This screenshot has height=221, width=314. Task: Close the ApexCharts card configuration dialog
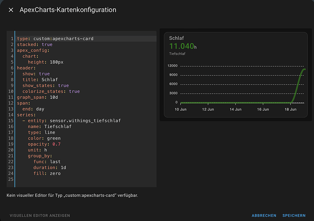point(11,10)
